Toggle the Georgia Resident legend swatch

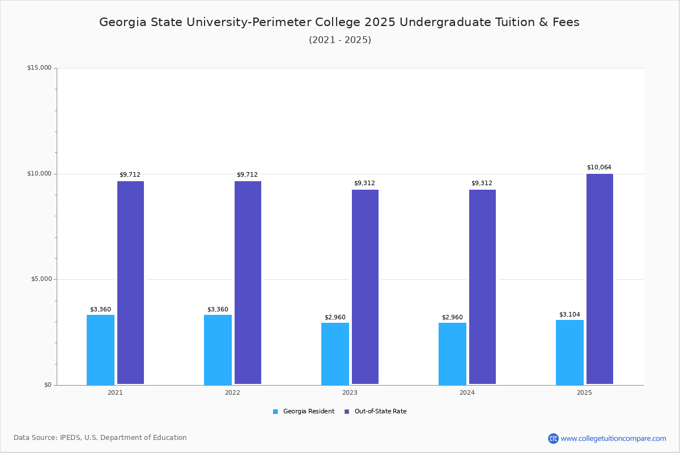pyautogui.click(x=275, y=412)
